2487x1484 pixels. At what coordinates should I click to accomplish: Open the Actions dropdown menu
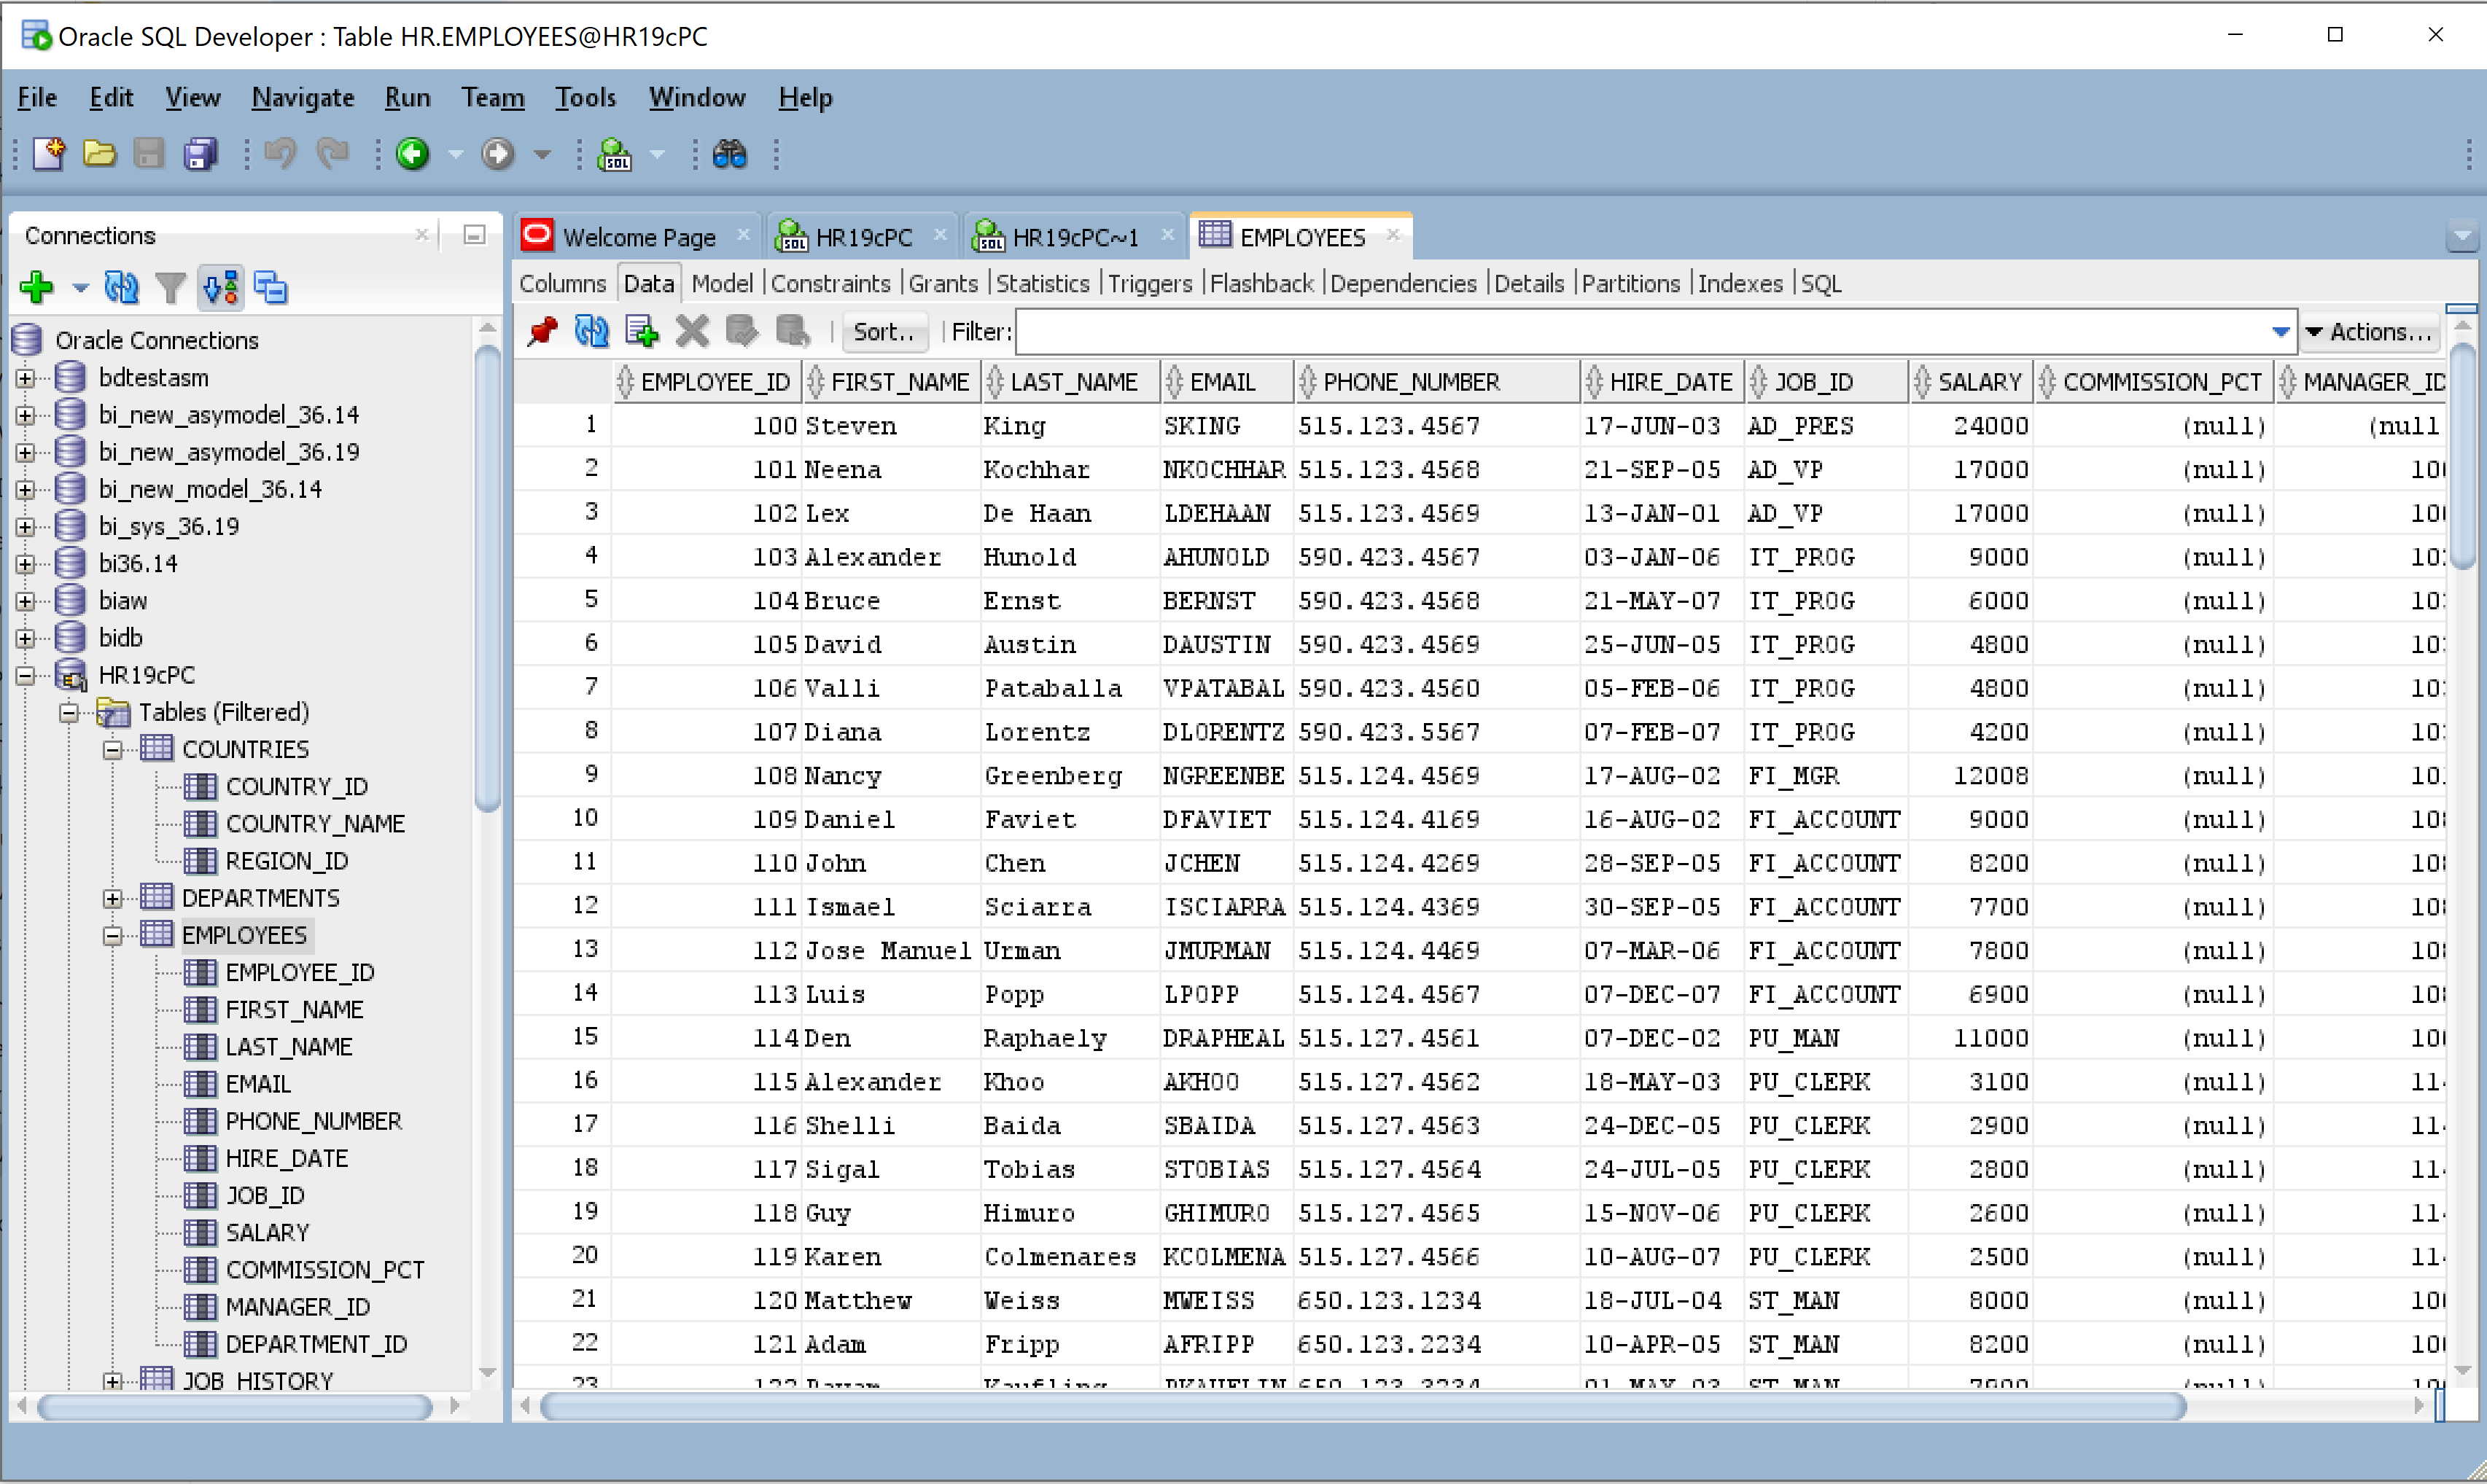pyautogui.click(x=2370, y=332)
